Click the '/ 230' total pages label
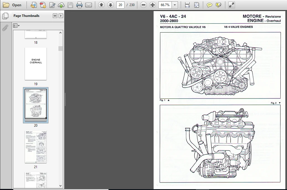Image resolution: width=287 pixels, height=190 pixels. [131, 5]
